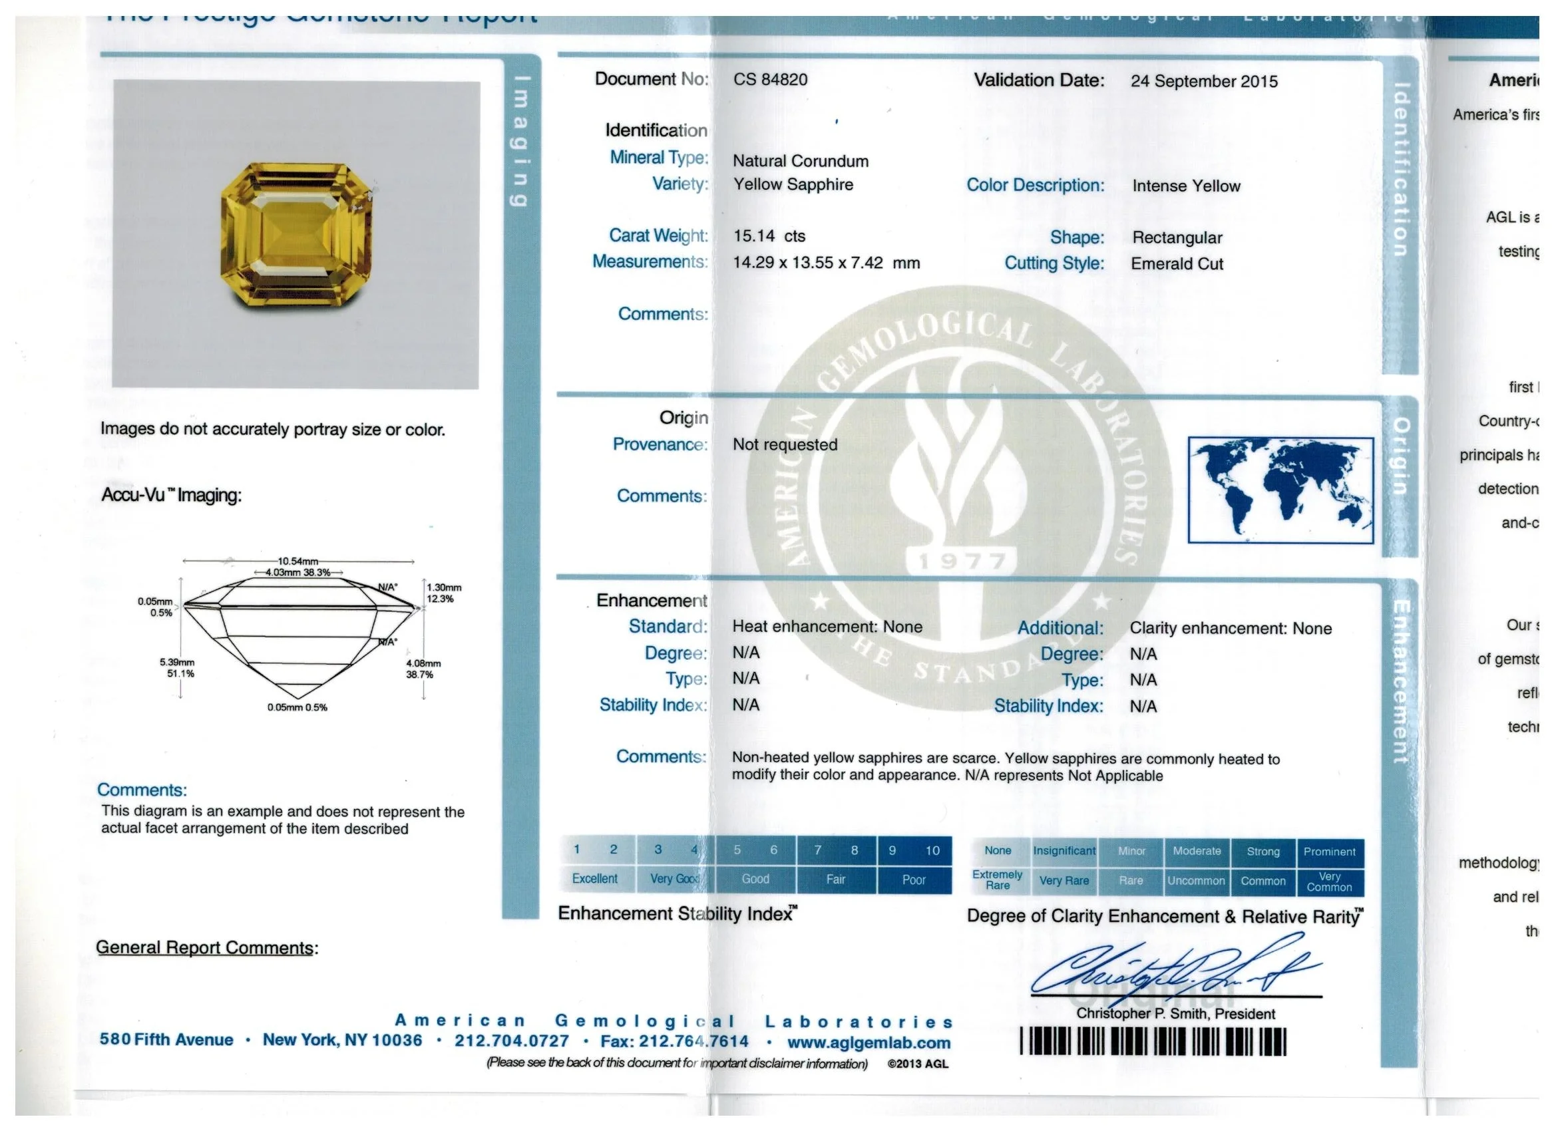Screen dimensions: 1556x1131
Task: Click carat weight 15.14 cts
Action: click(769, 236)
